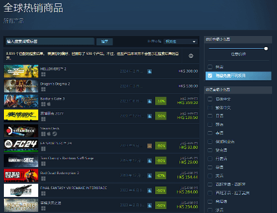
Task: Click the SteamOS icon under Steam Deck
Action: 55,134
